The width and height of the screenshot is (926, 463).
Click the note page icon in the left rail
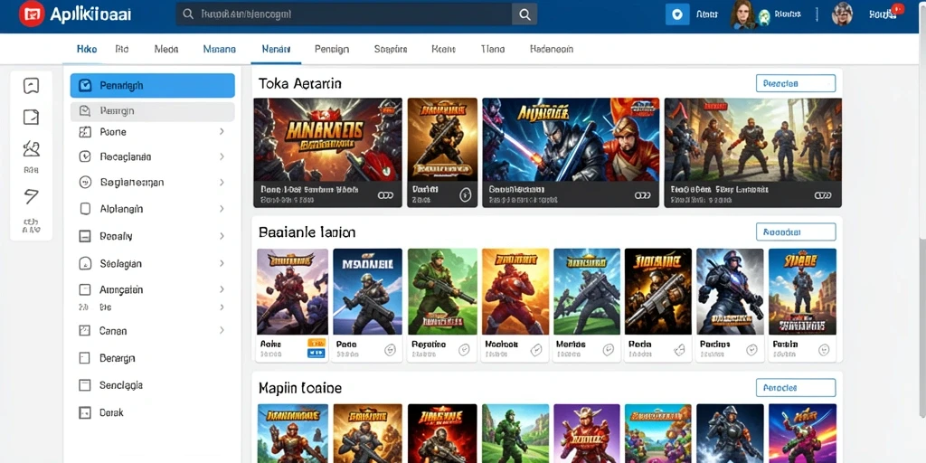tap(32, 117)
